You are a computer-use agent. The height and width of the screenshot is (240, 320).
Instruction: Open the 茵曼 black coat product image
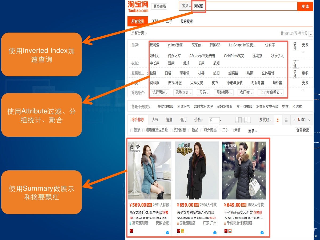[x=197, y=170]
